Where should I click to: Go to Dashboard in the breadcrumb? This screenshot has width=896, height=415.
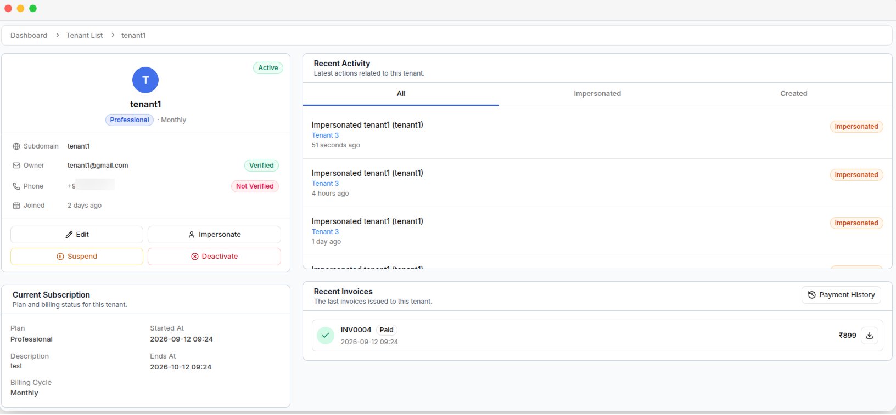click(29, 35)
